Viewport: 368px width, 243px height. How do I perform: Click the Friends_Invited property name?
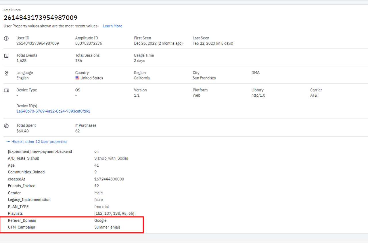(x=22, y=186)
